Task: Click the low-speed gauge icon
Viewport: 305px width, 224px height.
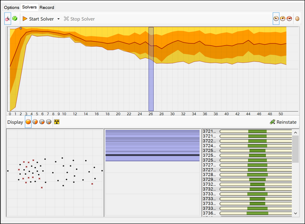Action: pyautogui.click(x=276, y=19)
